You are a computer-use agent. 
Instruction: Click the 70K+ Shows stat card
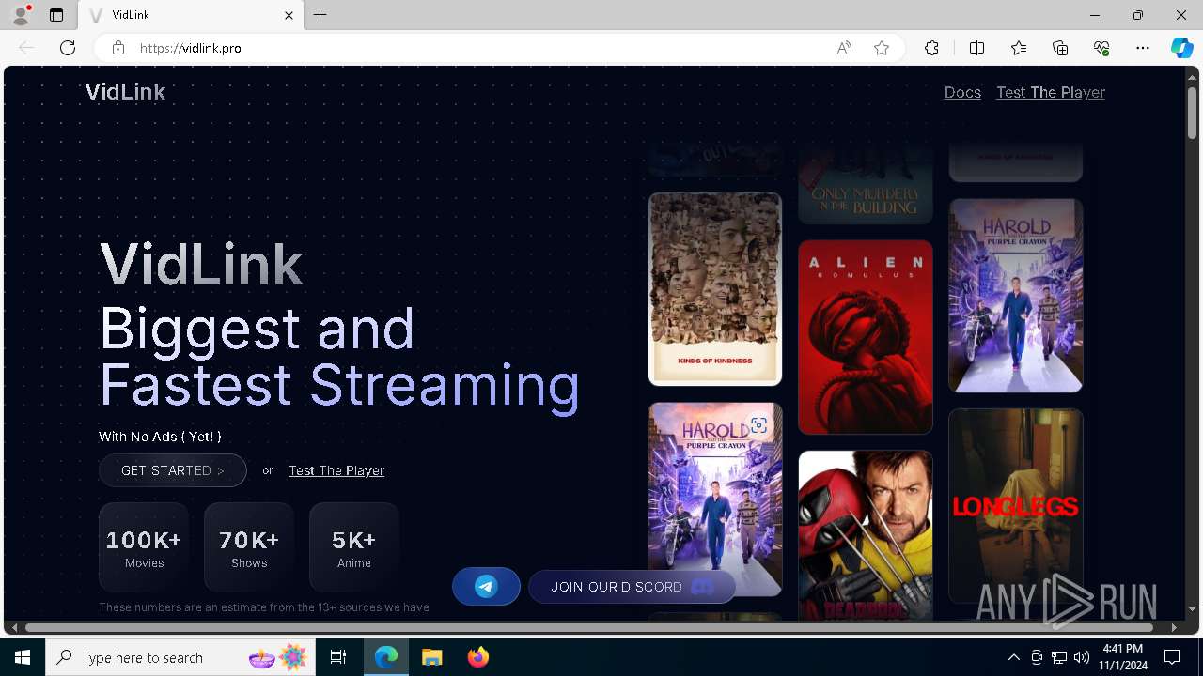(x=249, y=547)
